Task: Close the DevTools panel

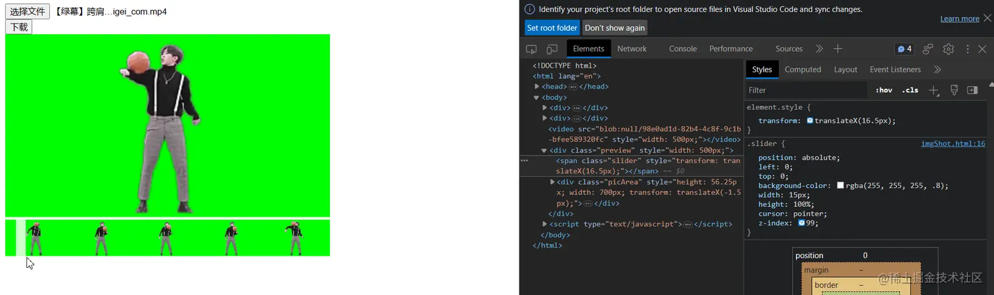Action: click(x=982, y=49)
